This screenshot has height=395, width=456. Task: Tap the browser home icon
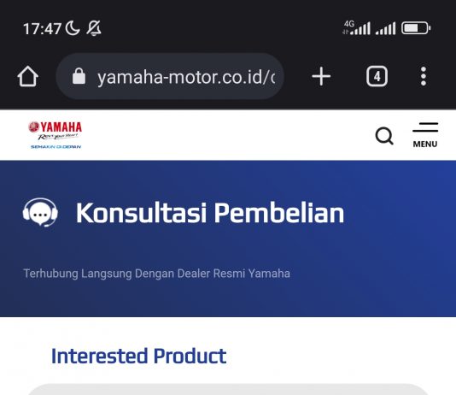28,77
